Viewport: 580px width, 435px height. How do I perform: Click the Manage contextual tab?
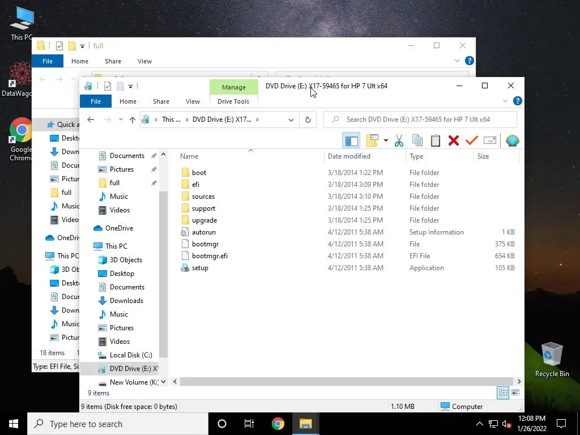click(234, 87)
